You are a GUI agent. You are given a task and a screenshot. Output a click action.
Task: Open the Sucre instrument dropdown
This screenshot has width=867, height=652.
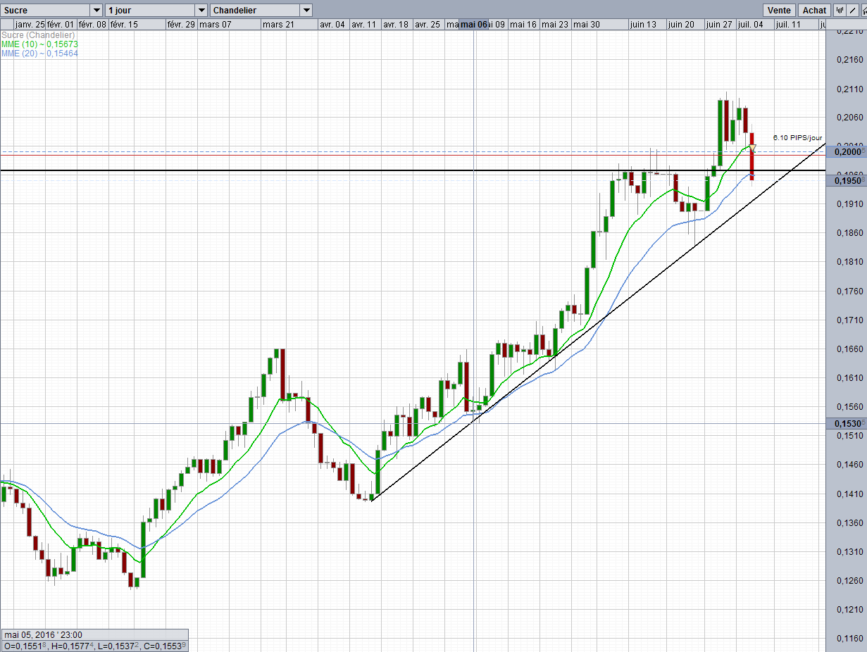(51, 11)
